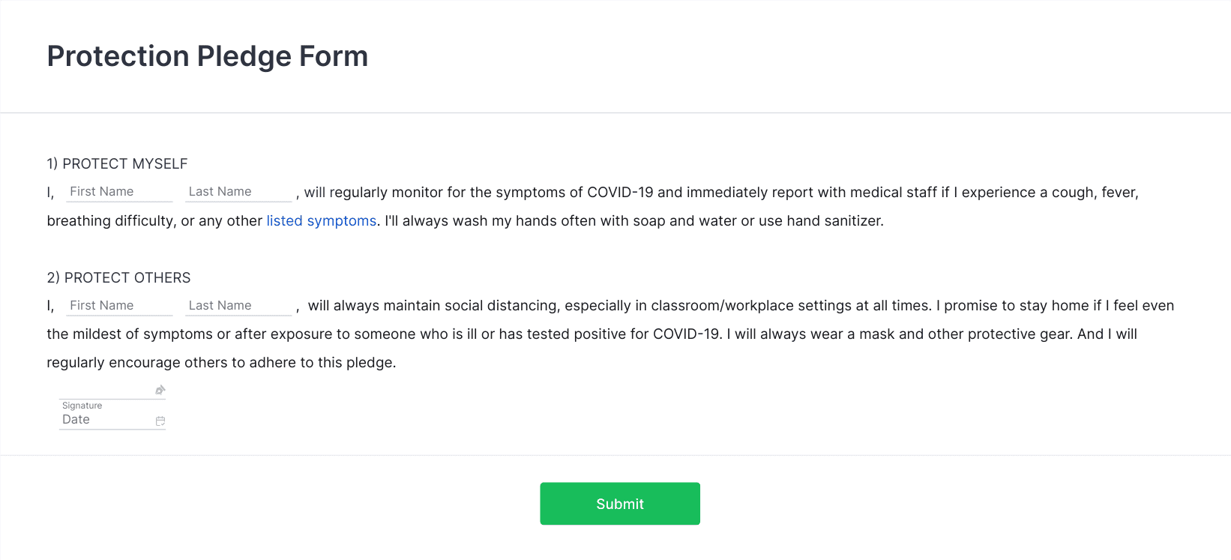Click the 2) PROTECT OTHERS heading
1231x560 pixels.
pos(118,278)
